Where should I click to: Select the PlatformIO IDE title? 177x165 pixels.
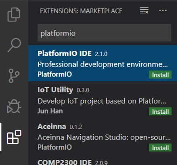pyautogui.click(x=65, y=53)
